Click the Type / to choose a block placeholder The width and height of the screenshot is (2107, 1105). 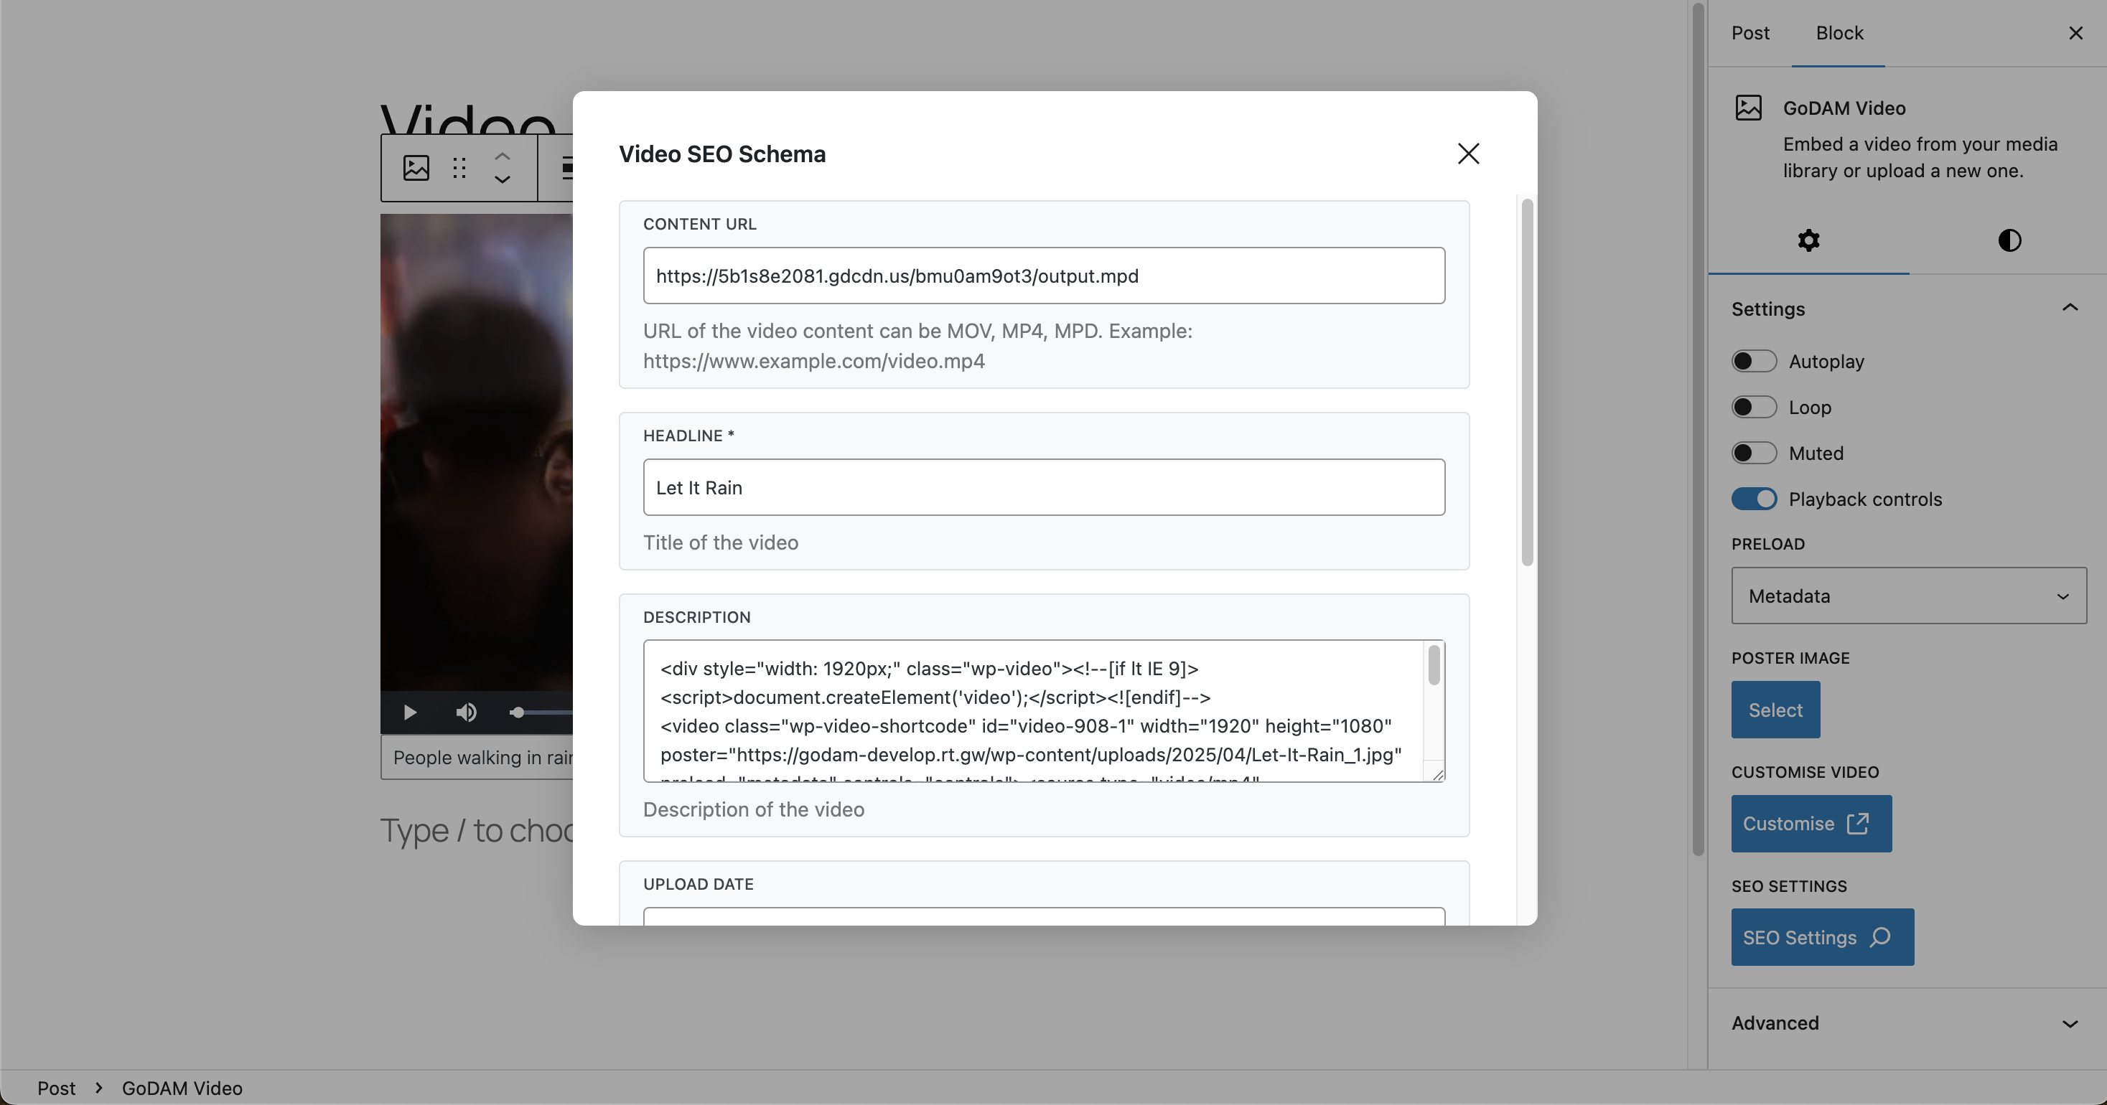(477, 830)
